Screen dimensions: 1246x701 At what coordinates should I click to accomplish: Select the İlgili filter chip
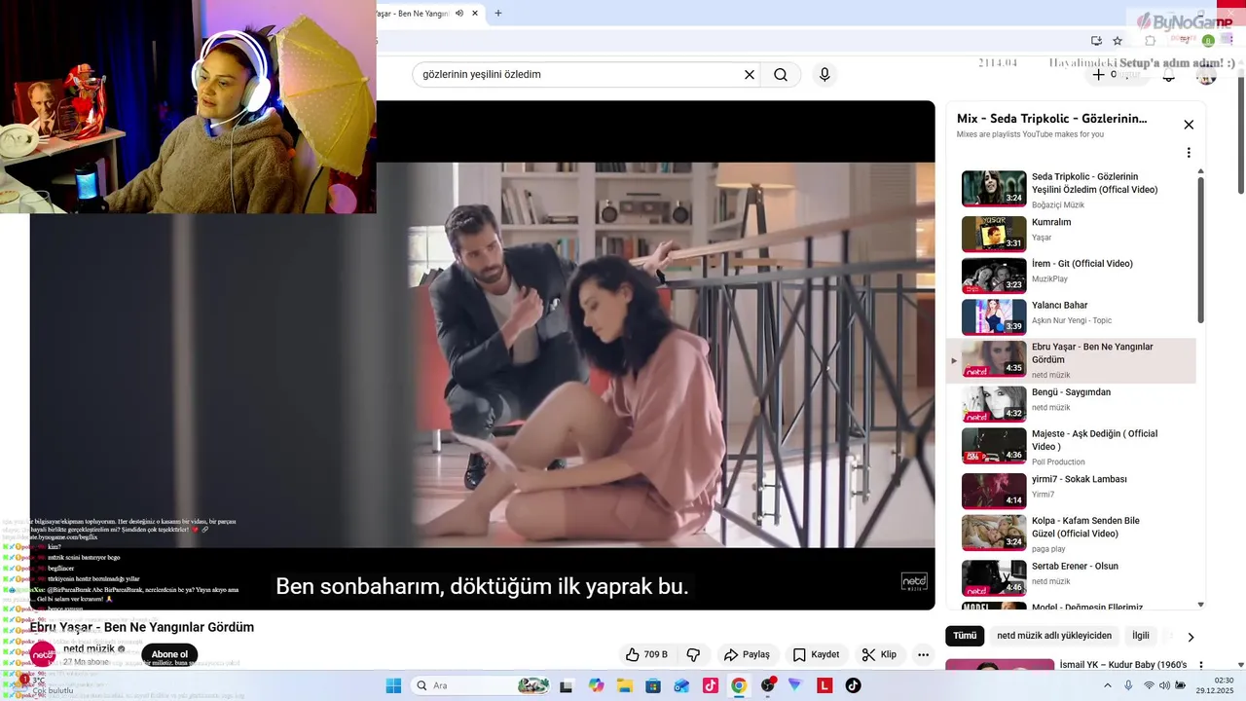[1141, 636]
